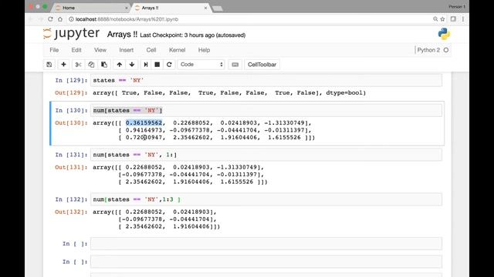Click code cell In [129]
The image size is (494, 277).
266,80
